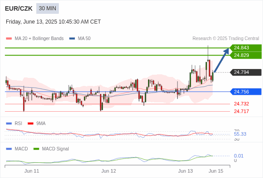The image size is (263, 178).
Task: Click the MACD Signal green legend swatch
Action: point(36,149)
